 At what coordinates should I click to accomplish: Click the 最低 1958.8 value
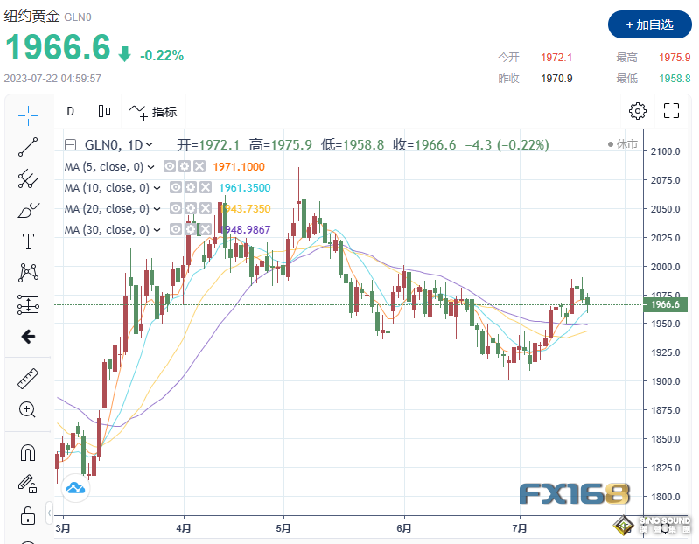[675, 79]
